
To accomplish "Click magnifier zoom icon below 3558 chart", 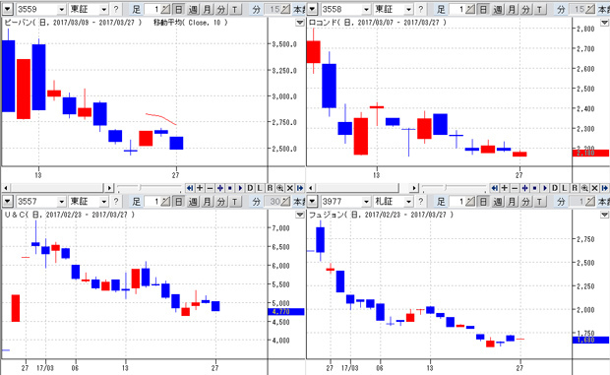I will (x=584, y=188).
